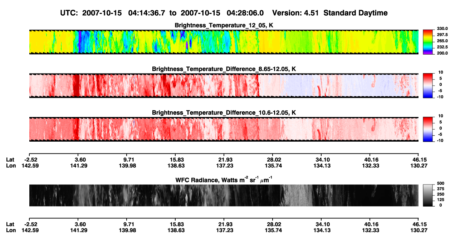
Task: Click the lower axis 46.15 latitude tick label
Action: pyautogui.click(x=418, y=224)
